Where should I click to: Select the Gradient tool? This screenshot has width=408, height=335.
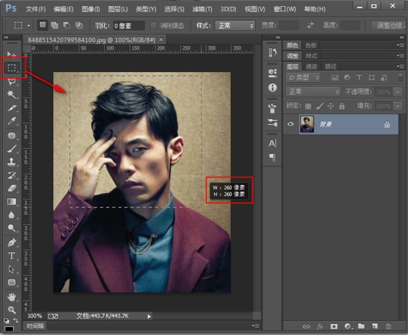pos(12,202)
